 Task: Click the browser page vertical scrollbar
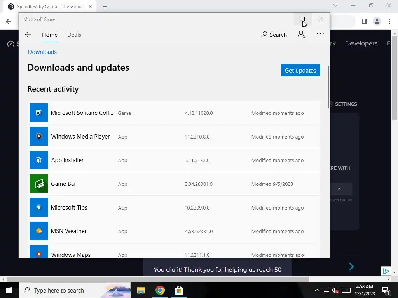[395, 78]
